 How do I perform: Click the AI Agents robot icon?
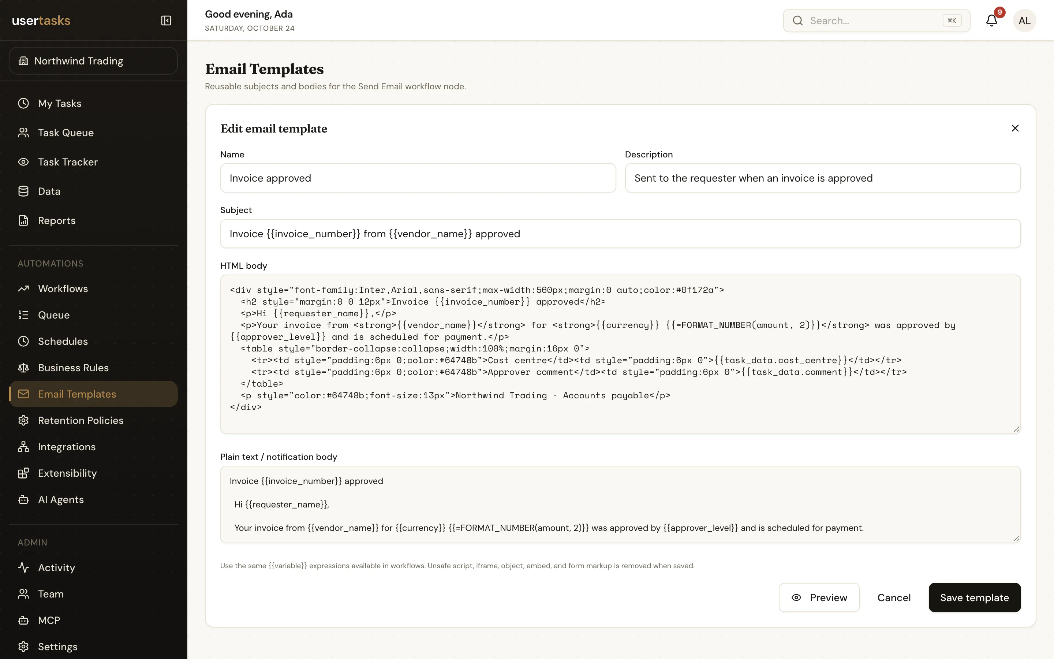[23, 499]
